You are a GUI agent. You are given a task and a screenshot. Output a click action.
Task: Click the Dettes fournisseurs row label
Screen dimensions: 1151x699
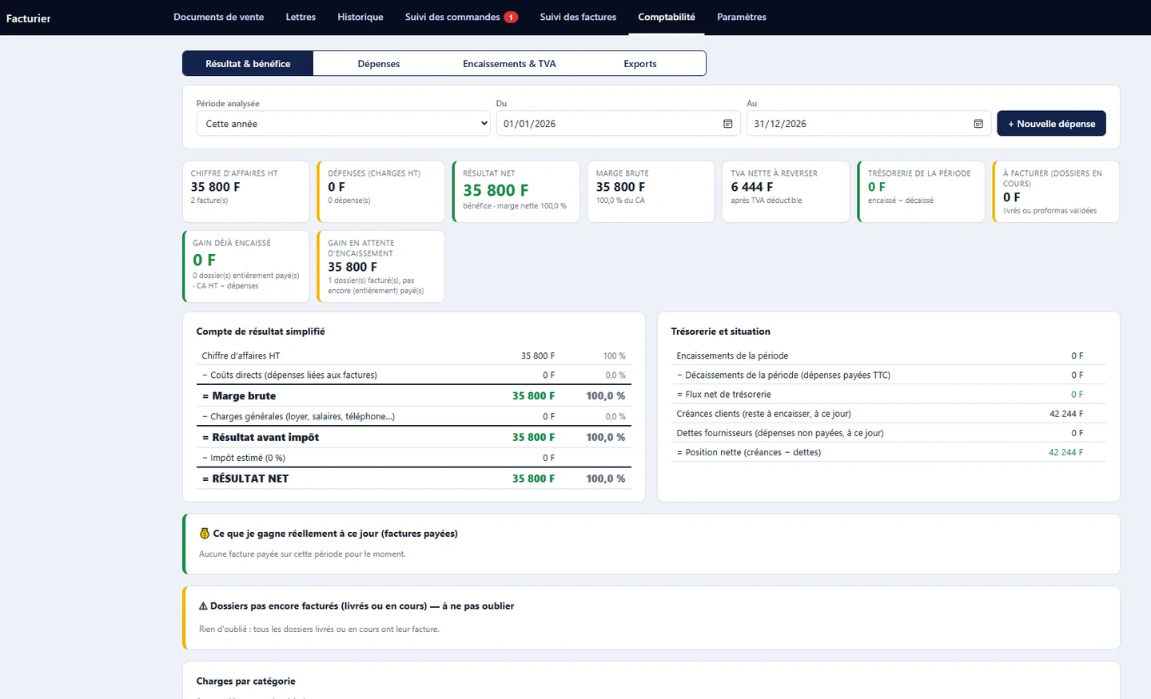coord(780,433)
